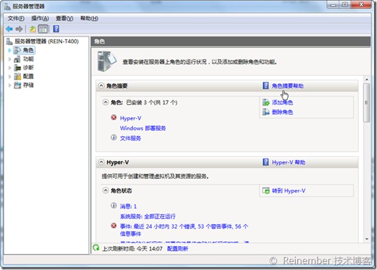The image size is (377, 270).
Task: Toggle the show/hide console tree toolbar icon
Action: tap(43, 29)
